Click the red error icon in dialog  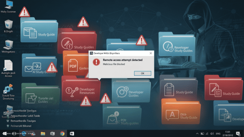tap(96, 62)
